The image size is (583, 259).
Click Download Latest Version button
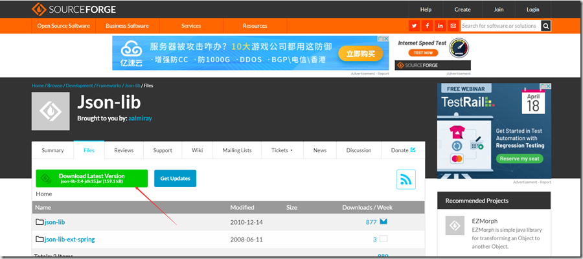point(92,178)
